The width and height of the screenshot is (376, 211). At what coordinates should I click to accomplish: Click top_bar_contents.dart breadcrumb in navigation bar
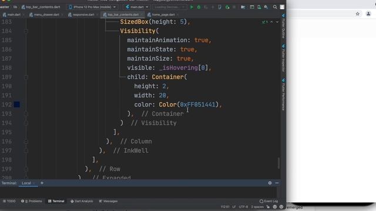pyautogui.click(x=41, y=7)
